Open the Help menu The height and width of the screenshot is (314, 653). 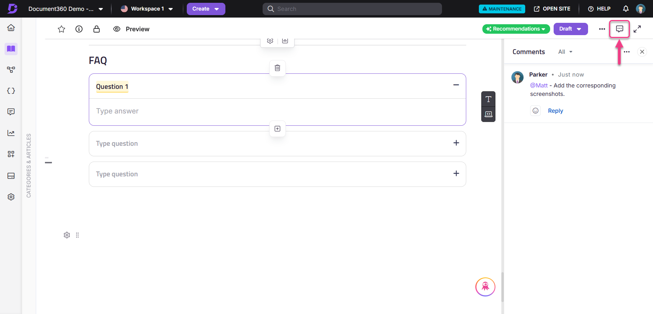tap(599, 9)
